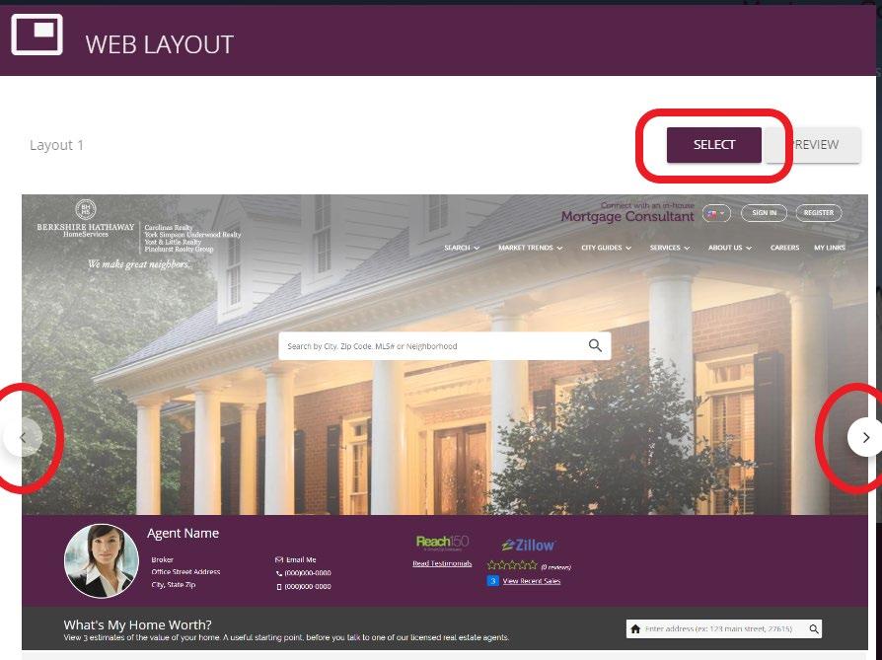882x660 pixels.
Task: Open the My Links menu item
Action: point(829,248)
